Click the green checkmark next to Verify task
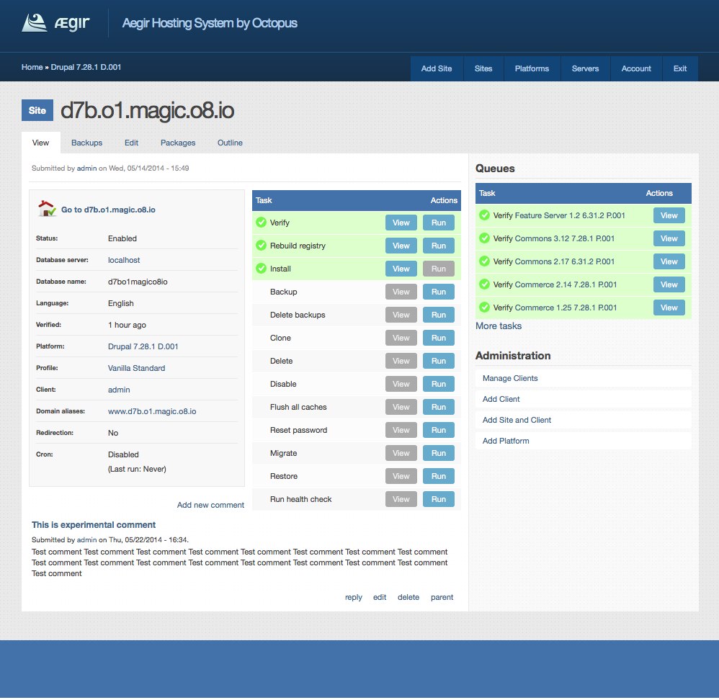The height and width of the screenshot is (700, 719). pos(261,223)
